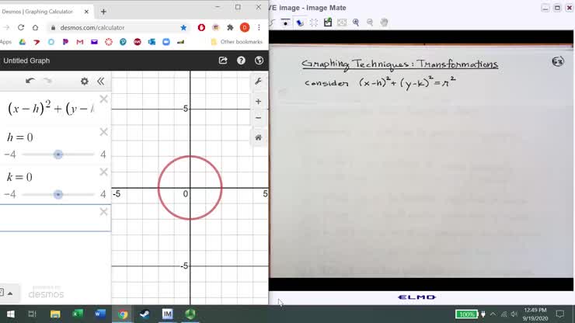
Task: Reset graph to default home view
Action: [259, 137]
